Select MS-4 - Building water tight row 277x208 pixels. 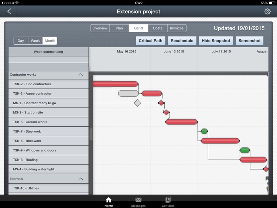click(x=48, y=169)
